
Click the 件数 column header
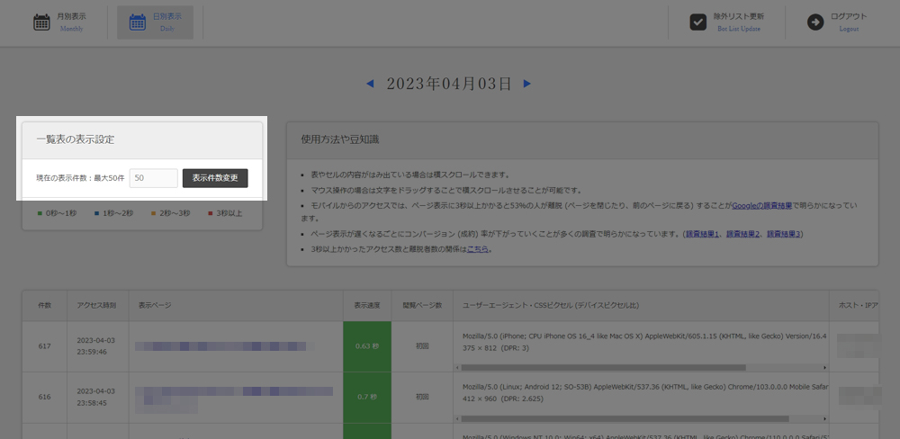pos(45,305)
